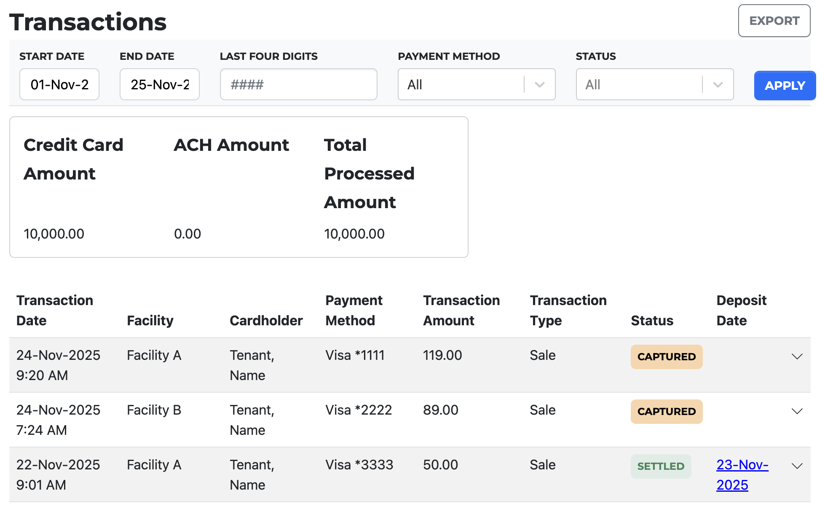Open the Status filter dropdown
The height and width of the screenshot is (509, 825).
pyautogui.click(x=654, y=85)
